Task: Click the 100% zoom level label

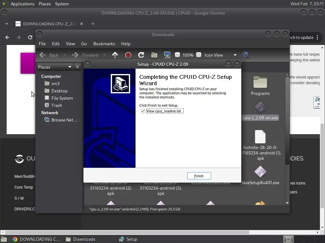Action: tap(188, 55)
